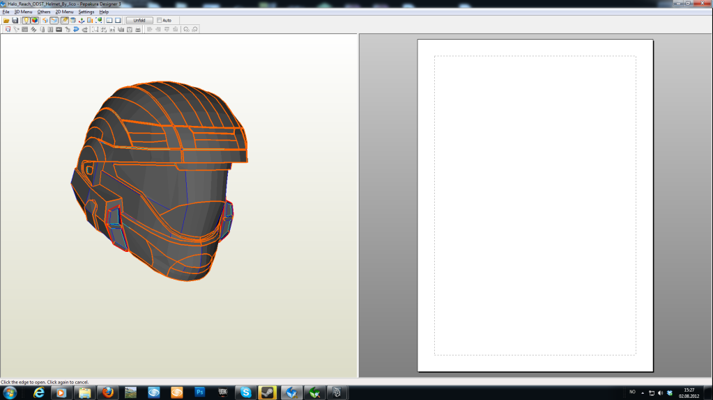713x400 pixels.
Task: Click the NO language indicator in taskbar
Action: [x=632, y=392]
